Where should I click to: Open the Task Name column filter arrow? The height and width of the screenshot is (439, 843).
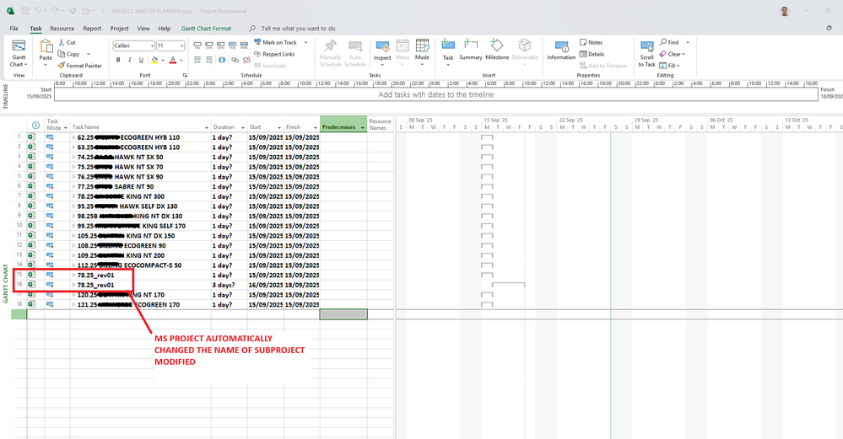tap(207, 128)
